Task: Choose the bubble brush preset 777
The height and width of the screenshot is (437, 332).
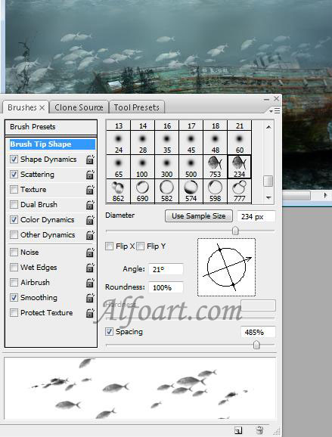Action: point(240,191)
